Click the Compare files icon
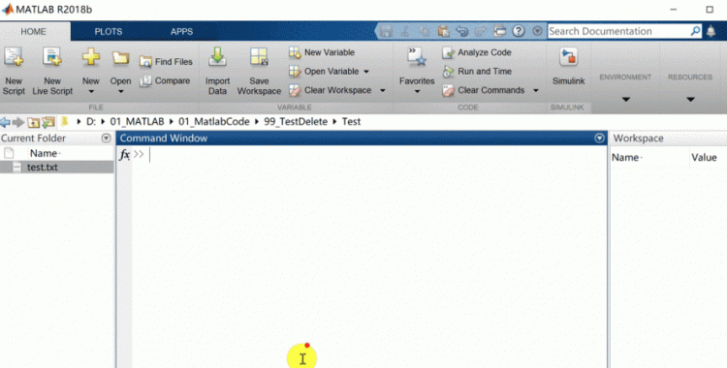Image resolution: width=727 pixels, height=368 pixels. [145, 81]
